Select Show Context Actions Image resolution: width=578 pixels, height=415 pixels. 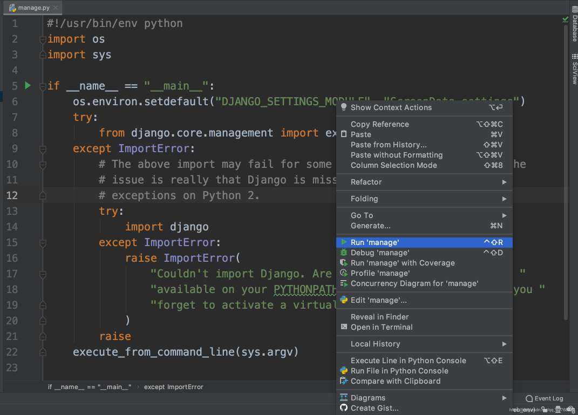point(424,107)
